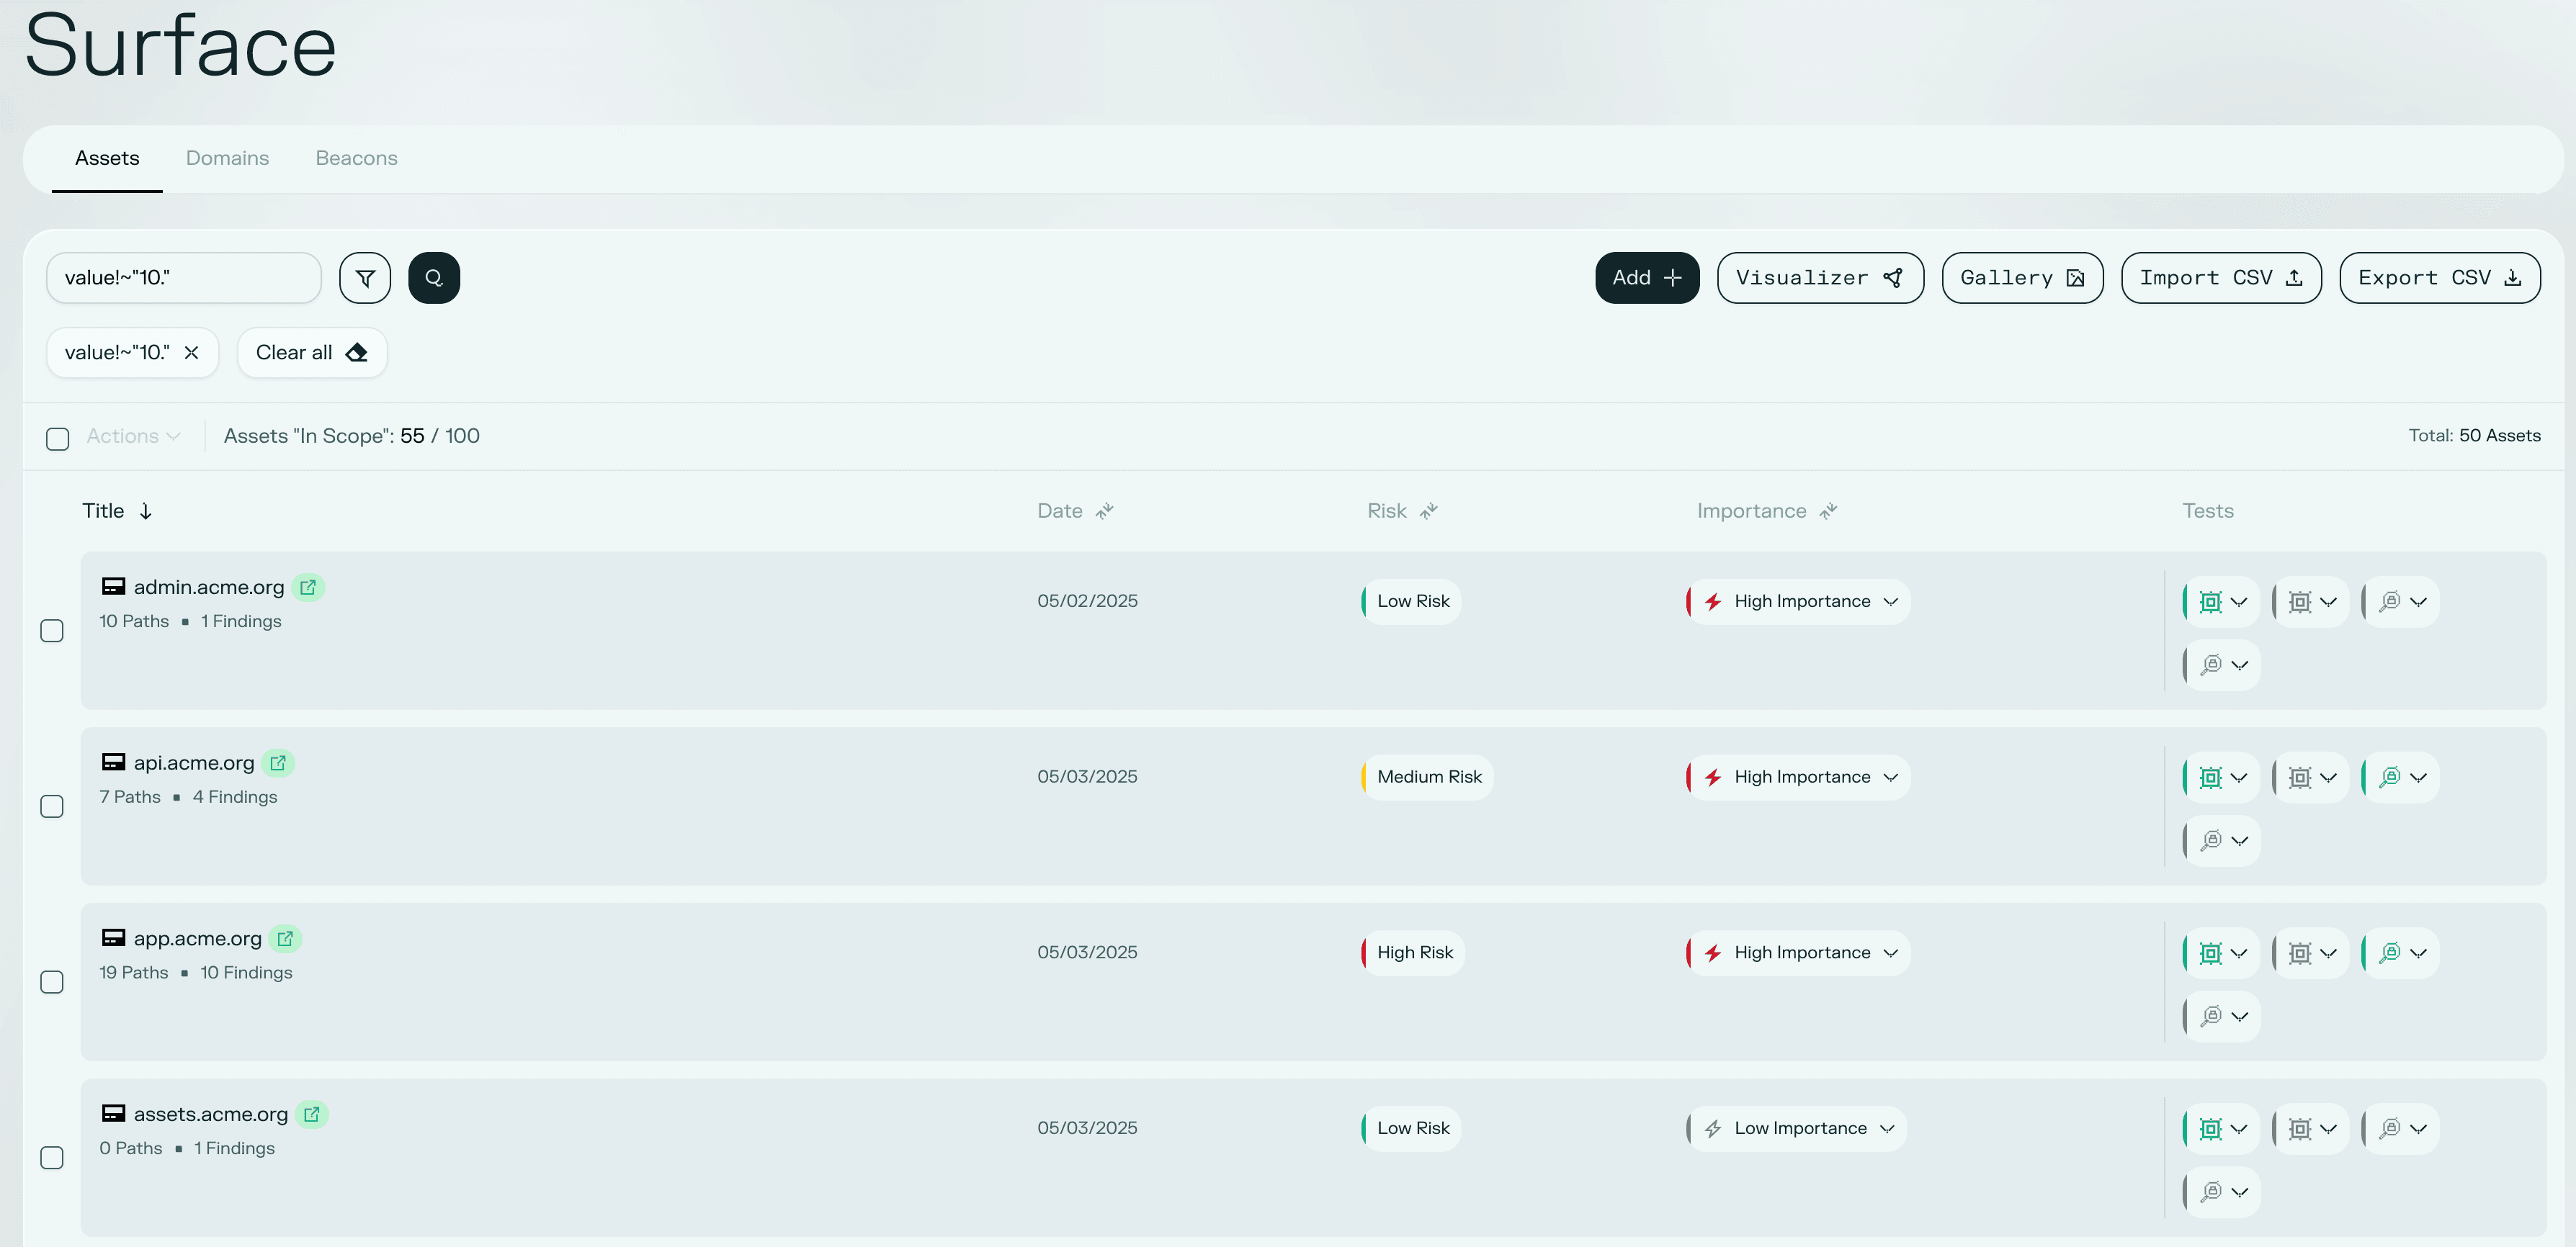Viewport: 2576px width, 1247px height.
Task: Click the search query input field
Action: [184, 278]
